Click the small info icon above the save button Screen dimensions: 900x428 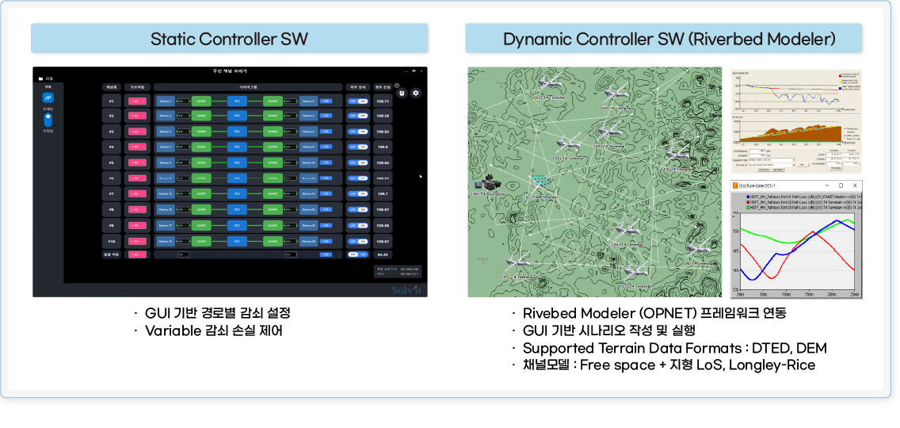point(397,86)
